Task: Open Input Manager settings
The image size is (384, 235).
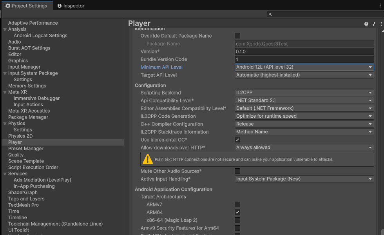Action: click(24, 67)
